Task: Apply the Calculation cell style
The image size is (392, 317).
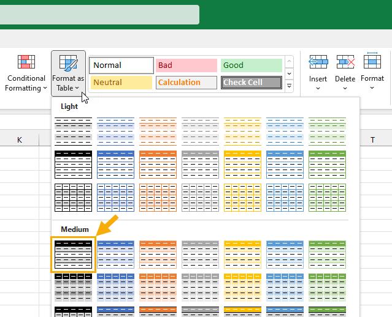Action: [186, 83]
